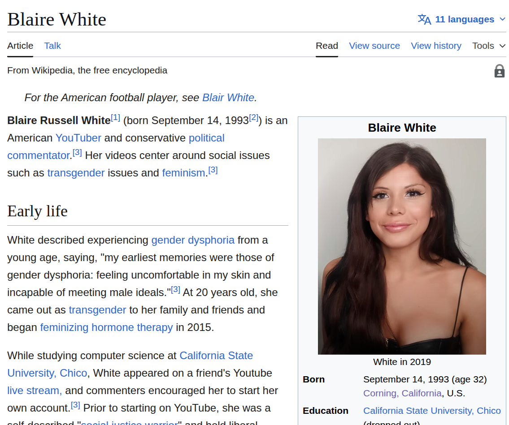Image resolution: width=509 pixels, height=425 pixels.
Task: Switch to the Article tab
Action: [x=20, y=46]
